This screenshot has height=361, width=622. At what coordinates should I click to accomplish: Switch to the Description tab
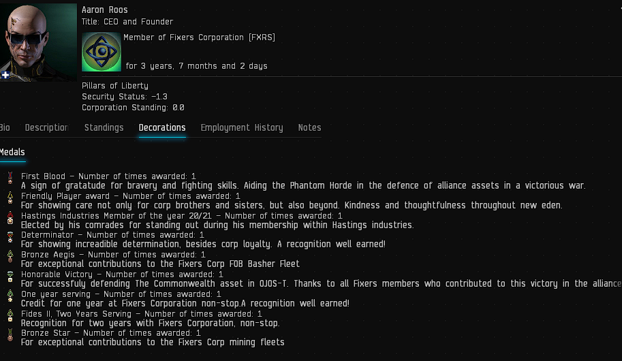pyautogui.click(x=47, y=128)
